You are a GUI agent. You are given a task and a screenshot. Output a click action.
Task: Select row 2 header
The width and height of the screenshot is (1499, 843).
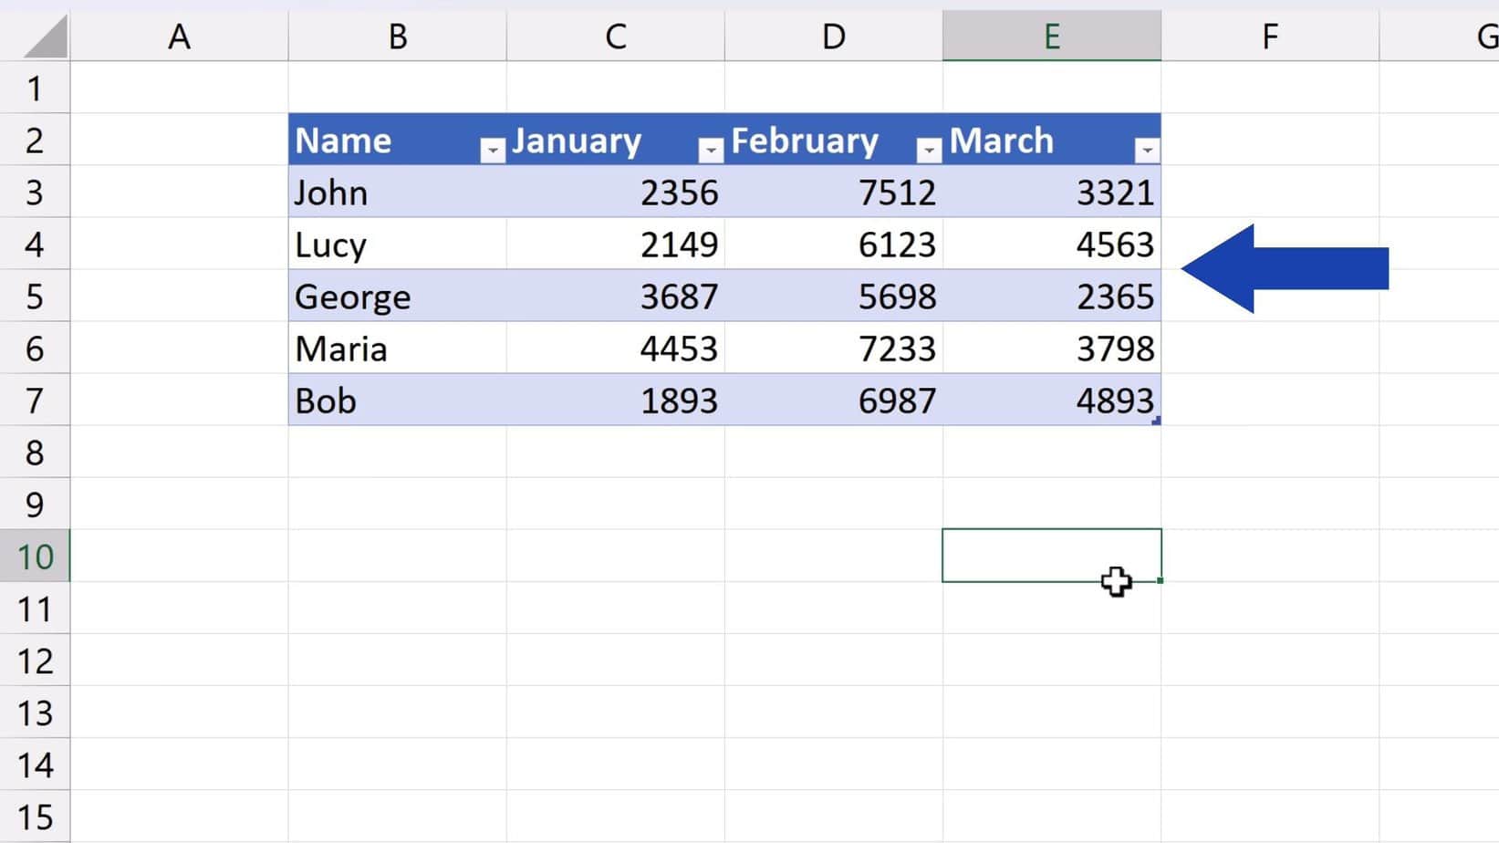pyautogui.click(x=35, y=140)
